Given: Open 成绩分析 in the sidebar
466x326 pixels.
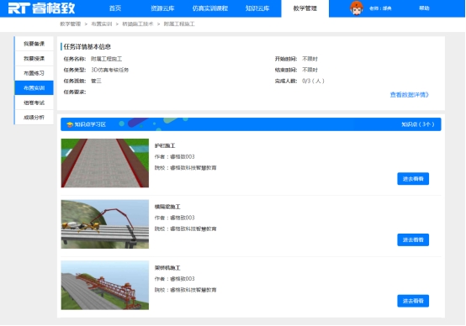Looking at the screenshot, I should (34, 118).
